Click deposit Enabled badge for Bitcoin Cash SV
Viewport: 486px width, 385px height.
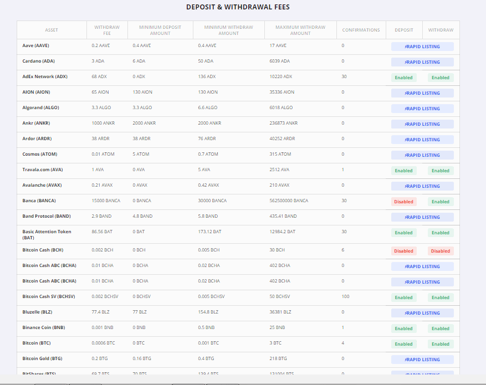click(403, 297)
